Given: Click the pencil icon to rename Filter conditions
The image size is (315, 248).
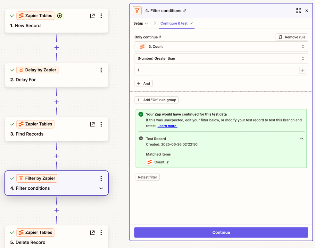Looking at the screenshot, I should pyautogui.click(x=185, y=11).
